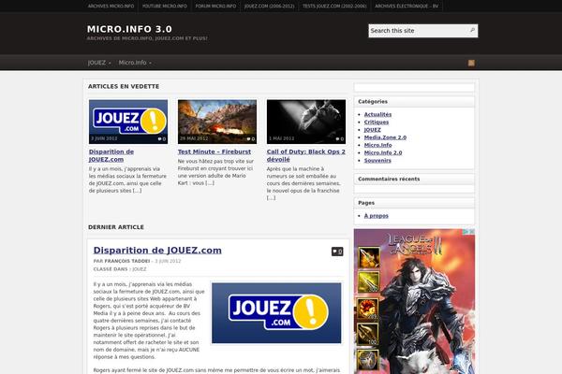Select the Micro.Info category link
The height and width of the screenshot is (374, 562).
377,145
